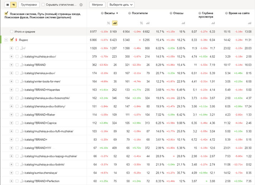The image size is (255, 185).
Task: Click page icon next to /catalog/muzhskaya-obuv/
Action: coord(22,57)
